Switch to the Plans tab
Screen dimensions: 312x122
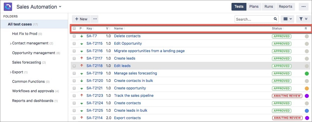click(254, 7)
